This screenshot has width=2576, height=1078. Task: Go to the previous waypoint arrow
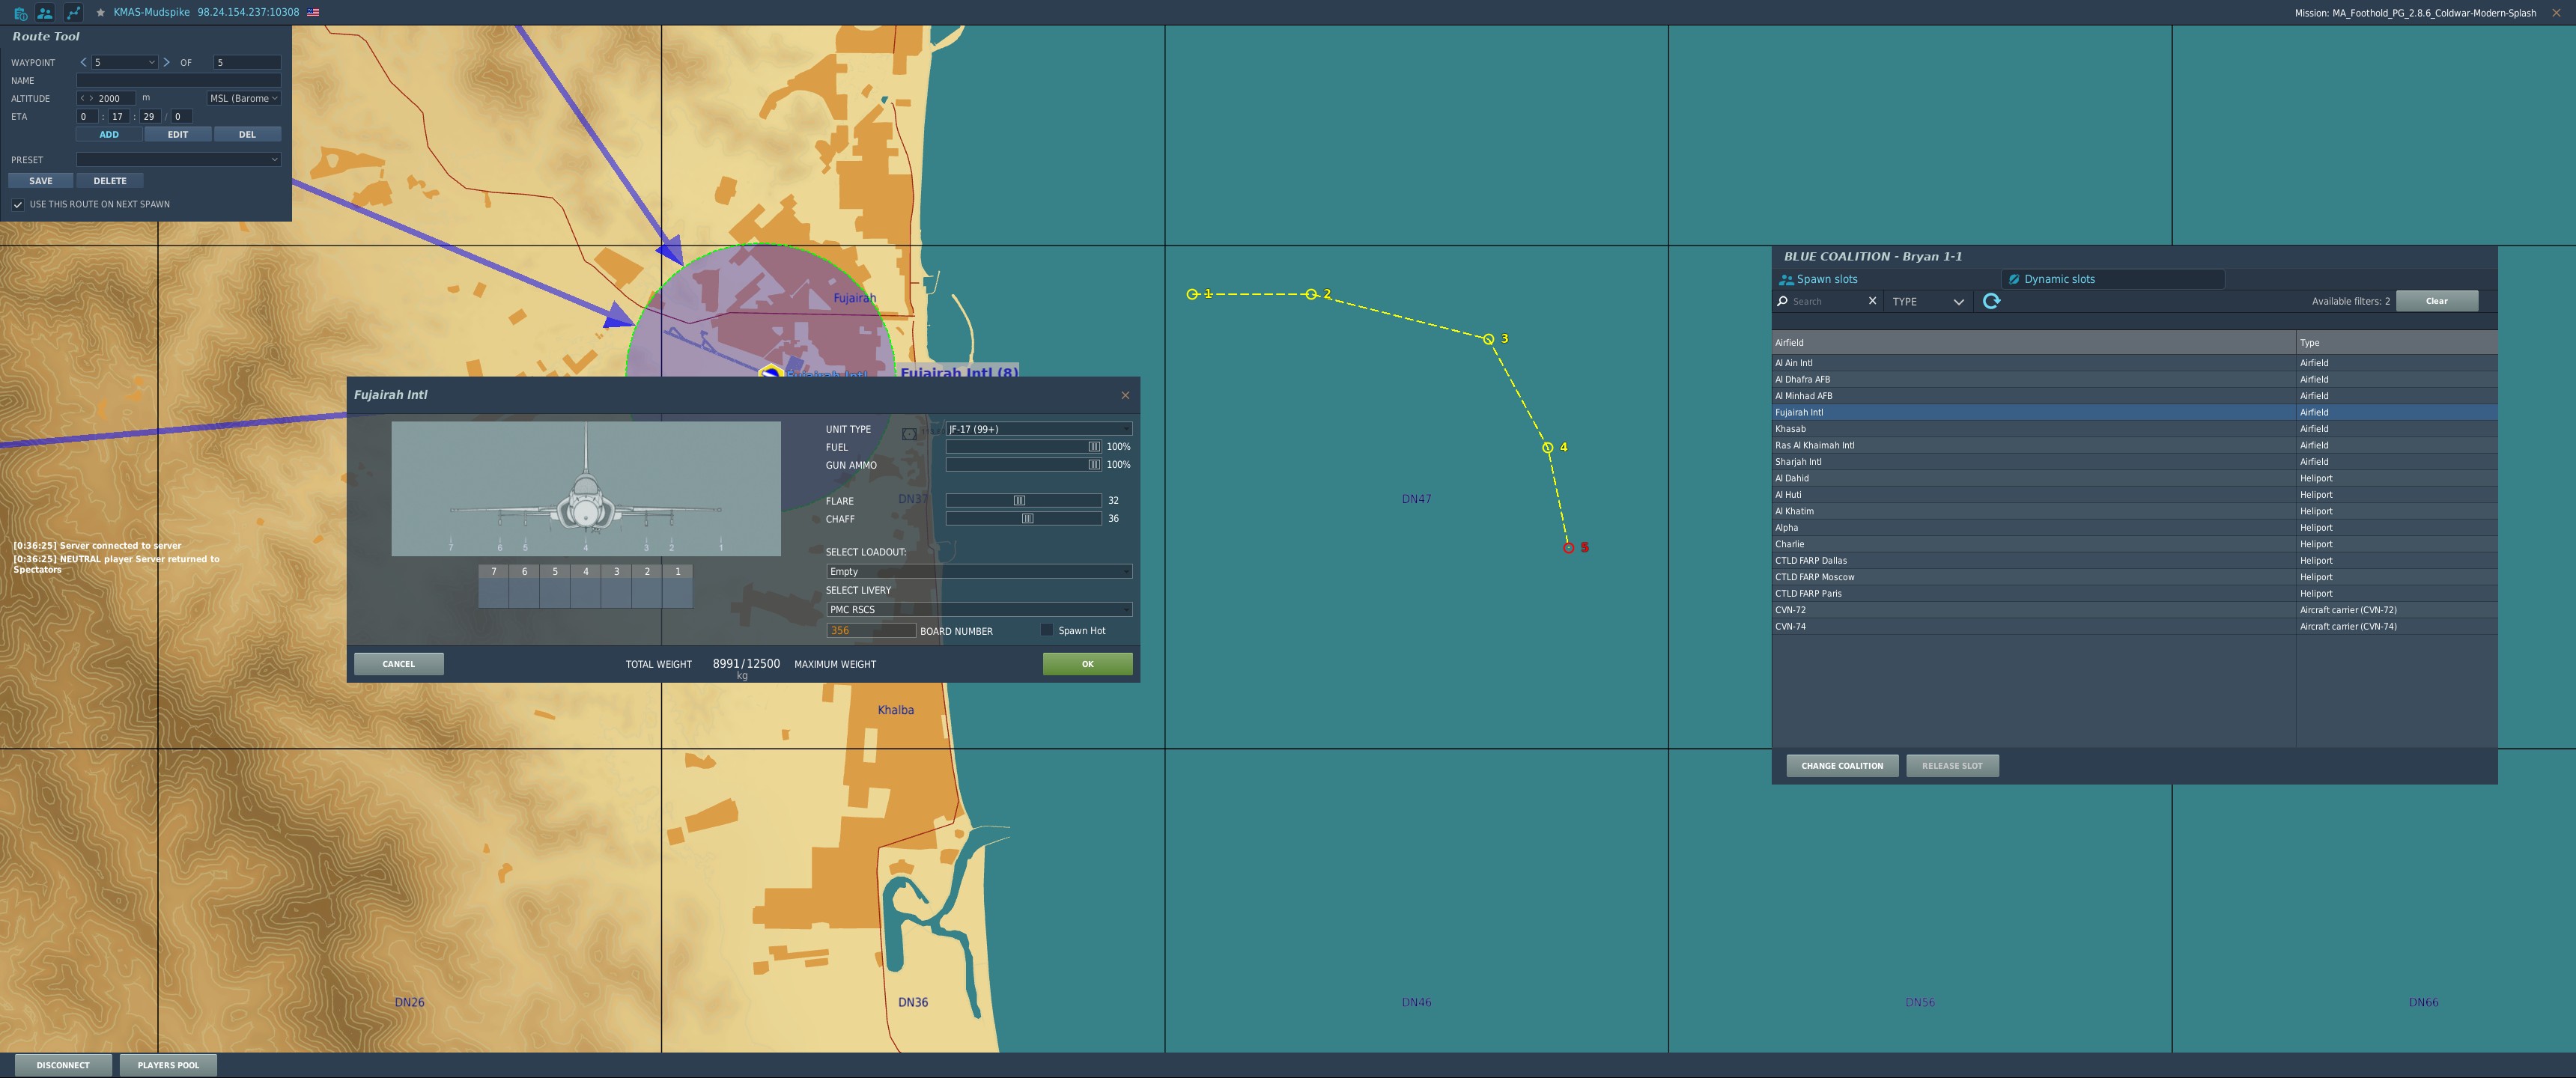tap(83, 62)
